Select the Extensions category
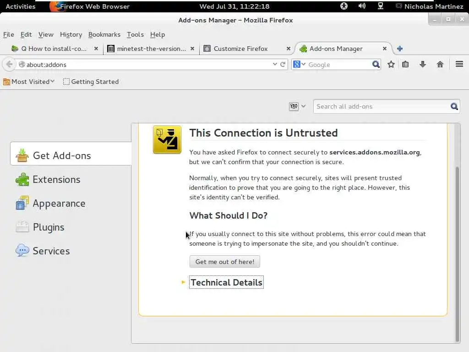Image resolution: width=469 pixels, height=352 pixels. 71,180
